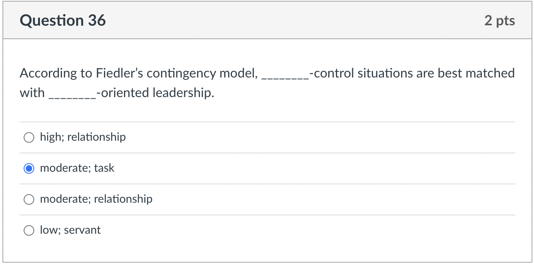Click the selected "moderate; task" radio button
534x270 pixels.
[29, 168]
